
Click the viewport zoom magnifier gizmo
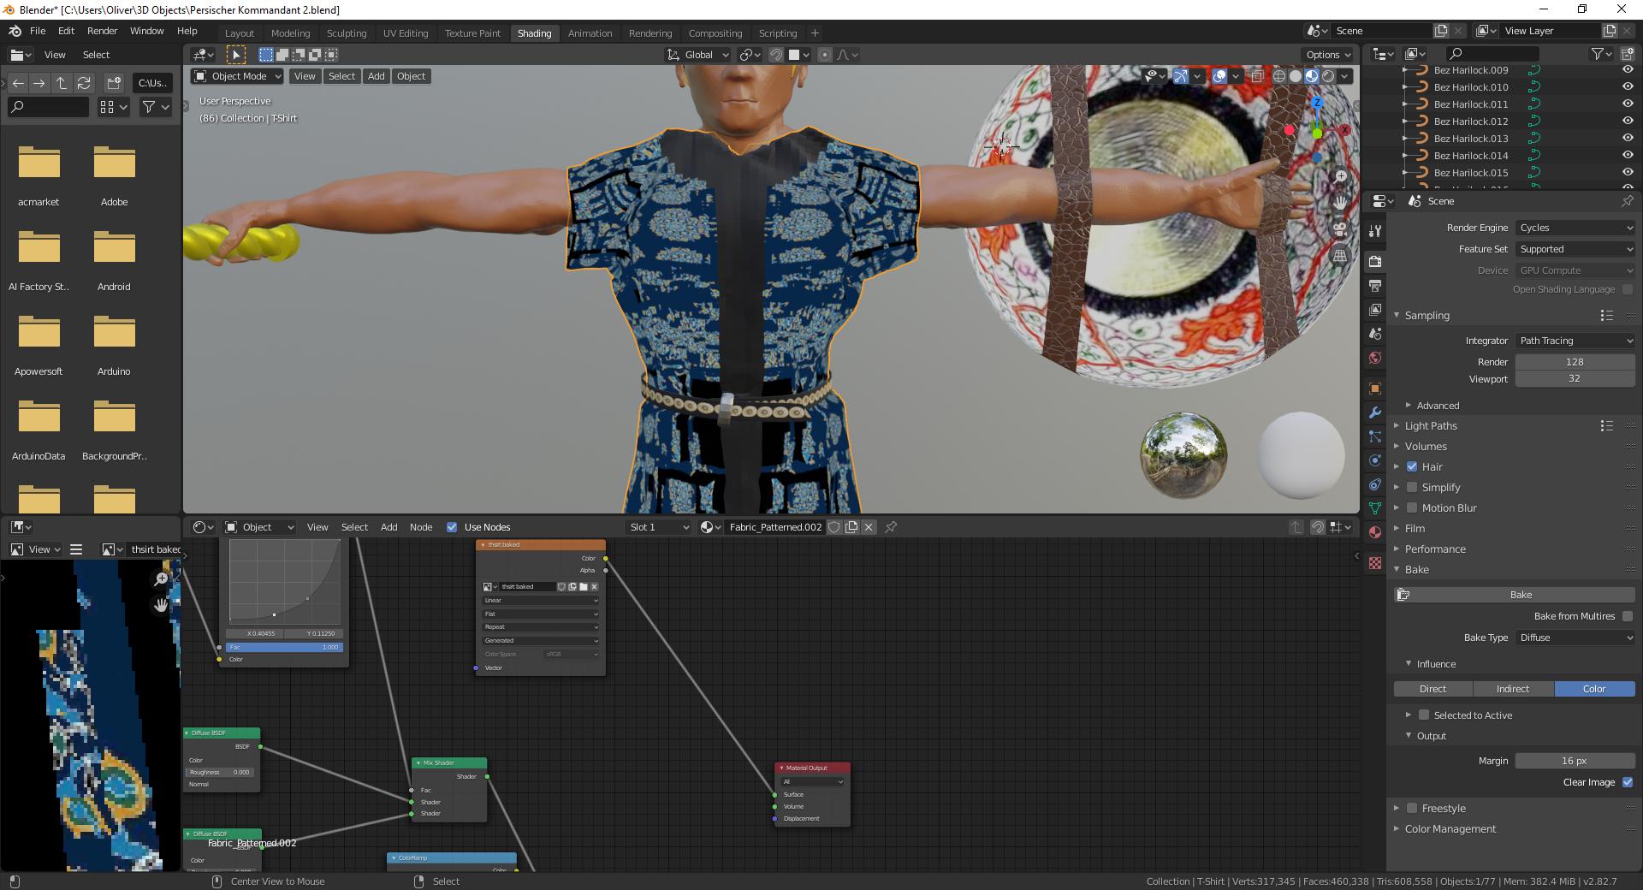[x=1340, y=176]
